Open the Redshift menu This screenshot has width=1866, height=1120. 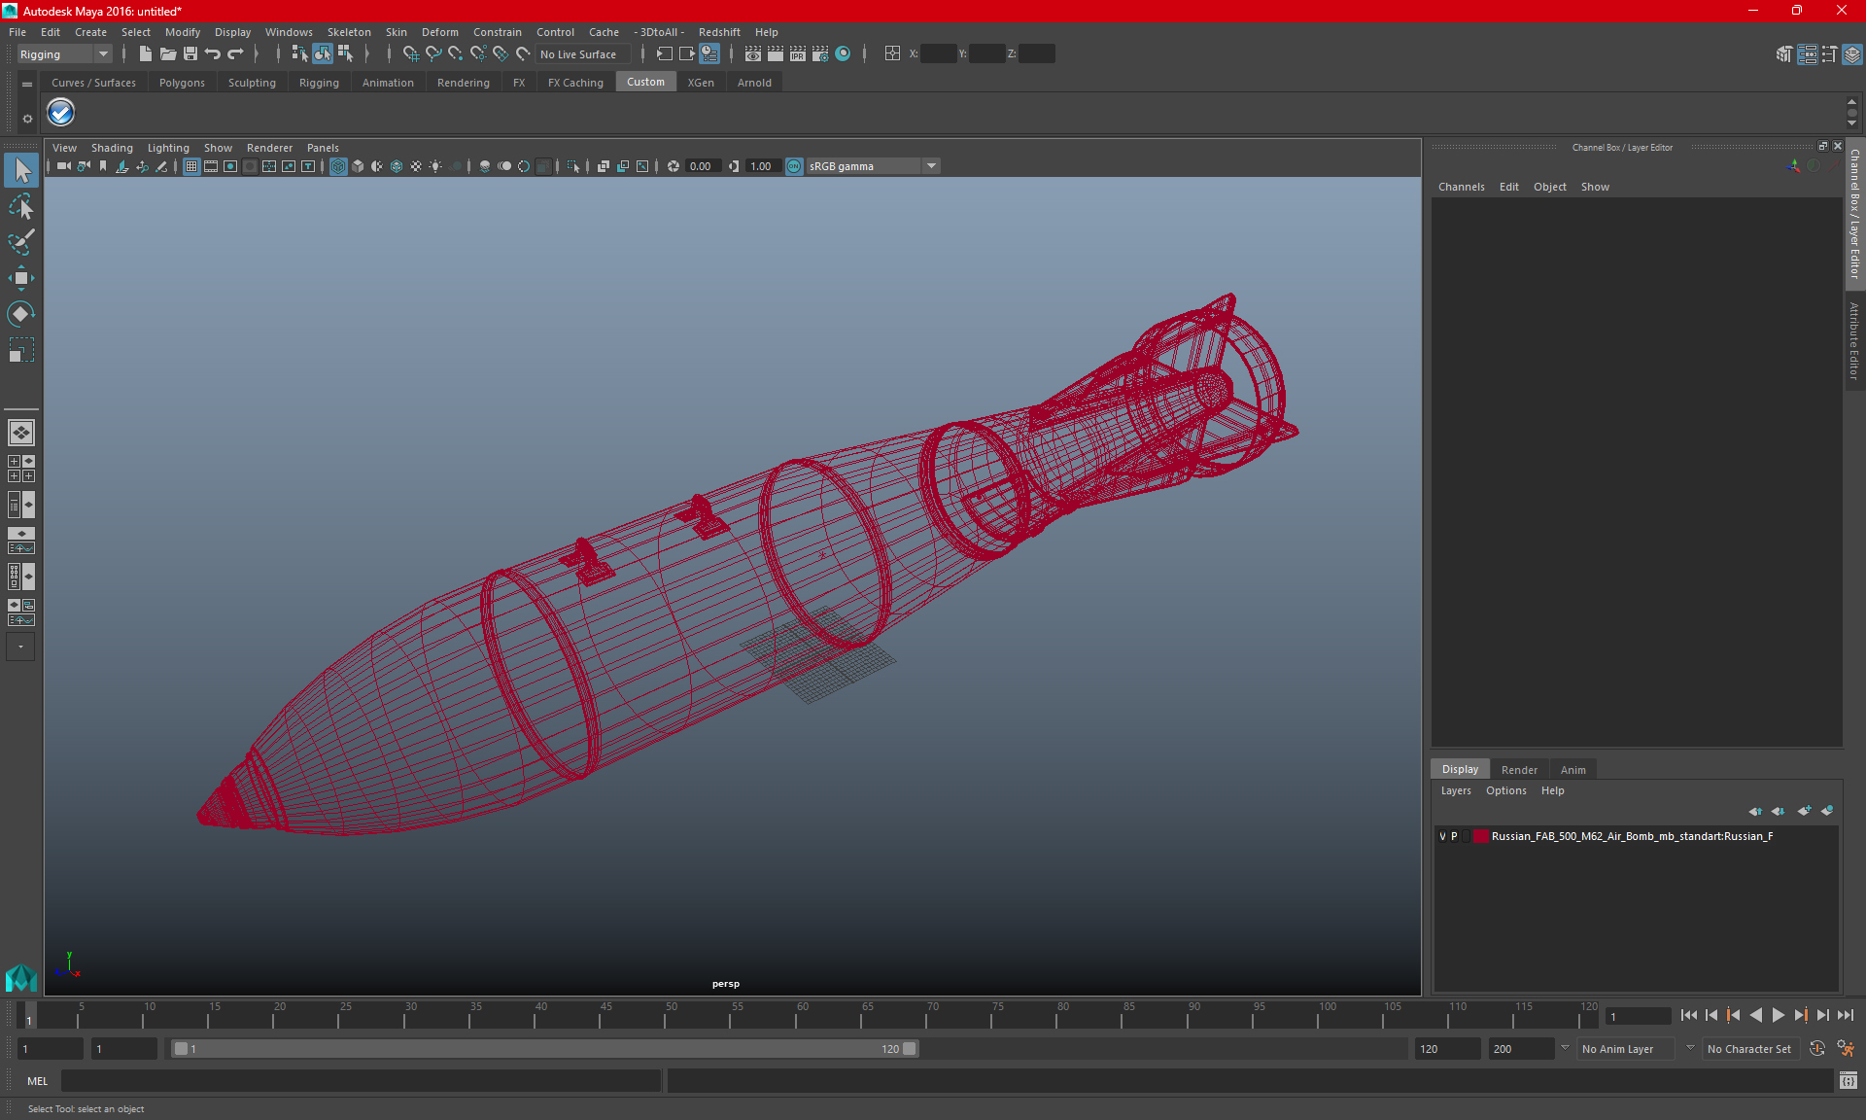pyautogui.click(x=719, y=32)
